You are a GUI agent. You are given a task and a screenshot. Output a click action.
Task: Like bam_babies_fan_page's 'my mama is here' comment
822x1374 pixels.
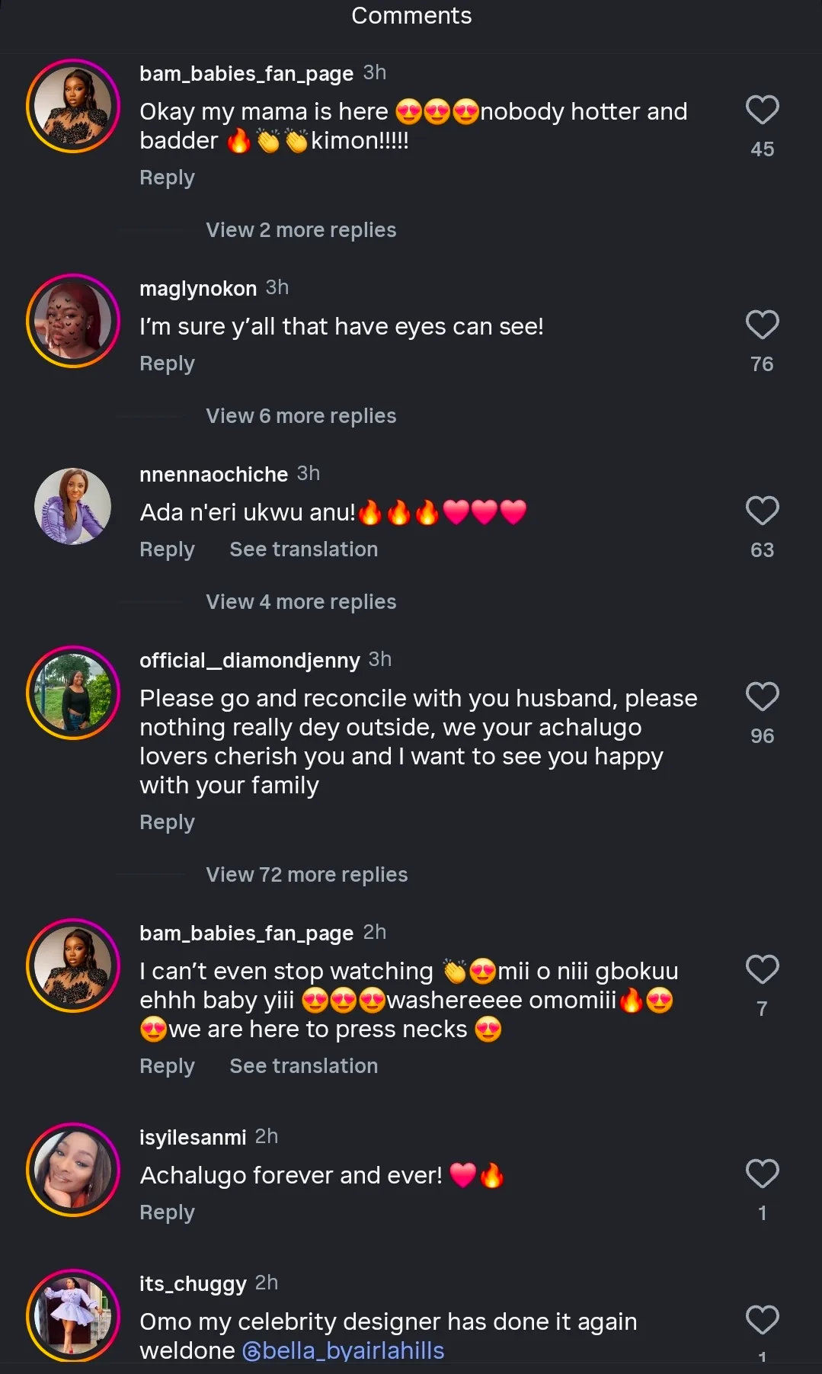762,110
